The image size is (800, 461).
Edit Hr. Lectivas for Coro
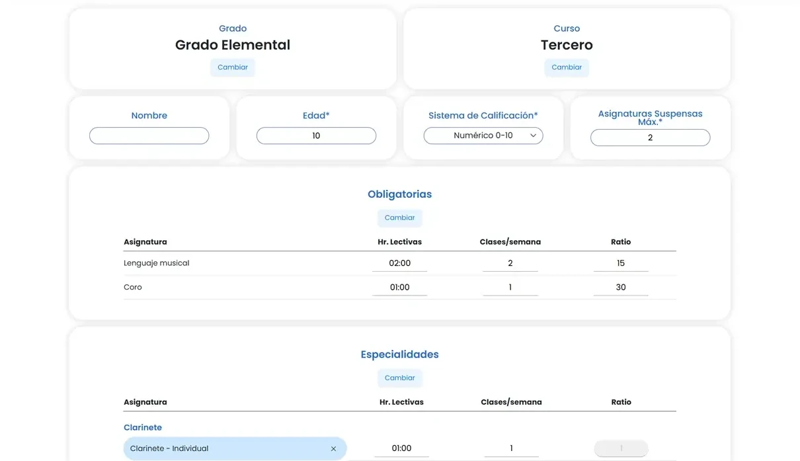coord(399,287)
